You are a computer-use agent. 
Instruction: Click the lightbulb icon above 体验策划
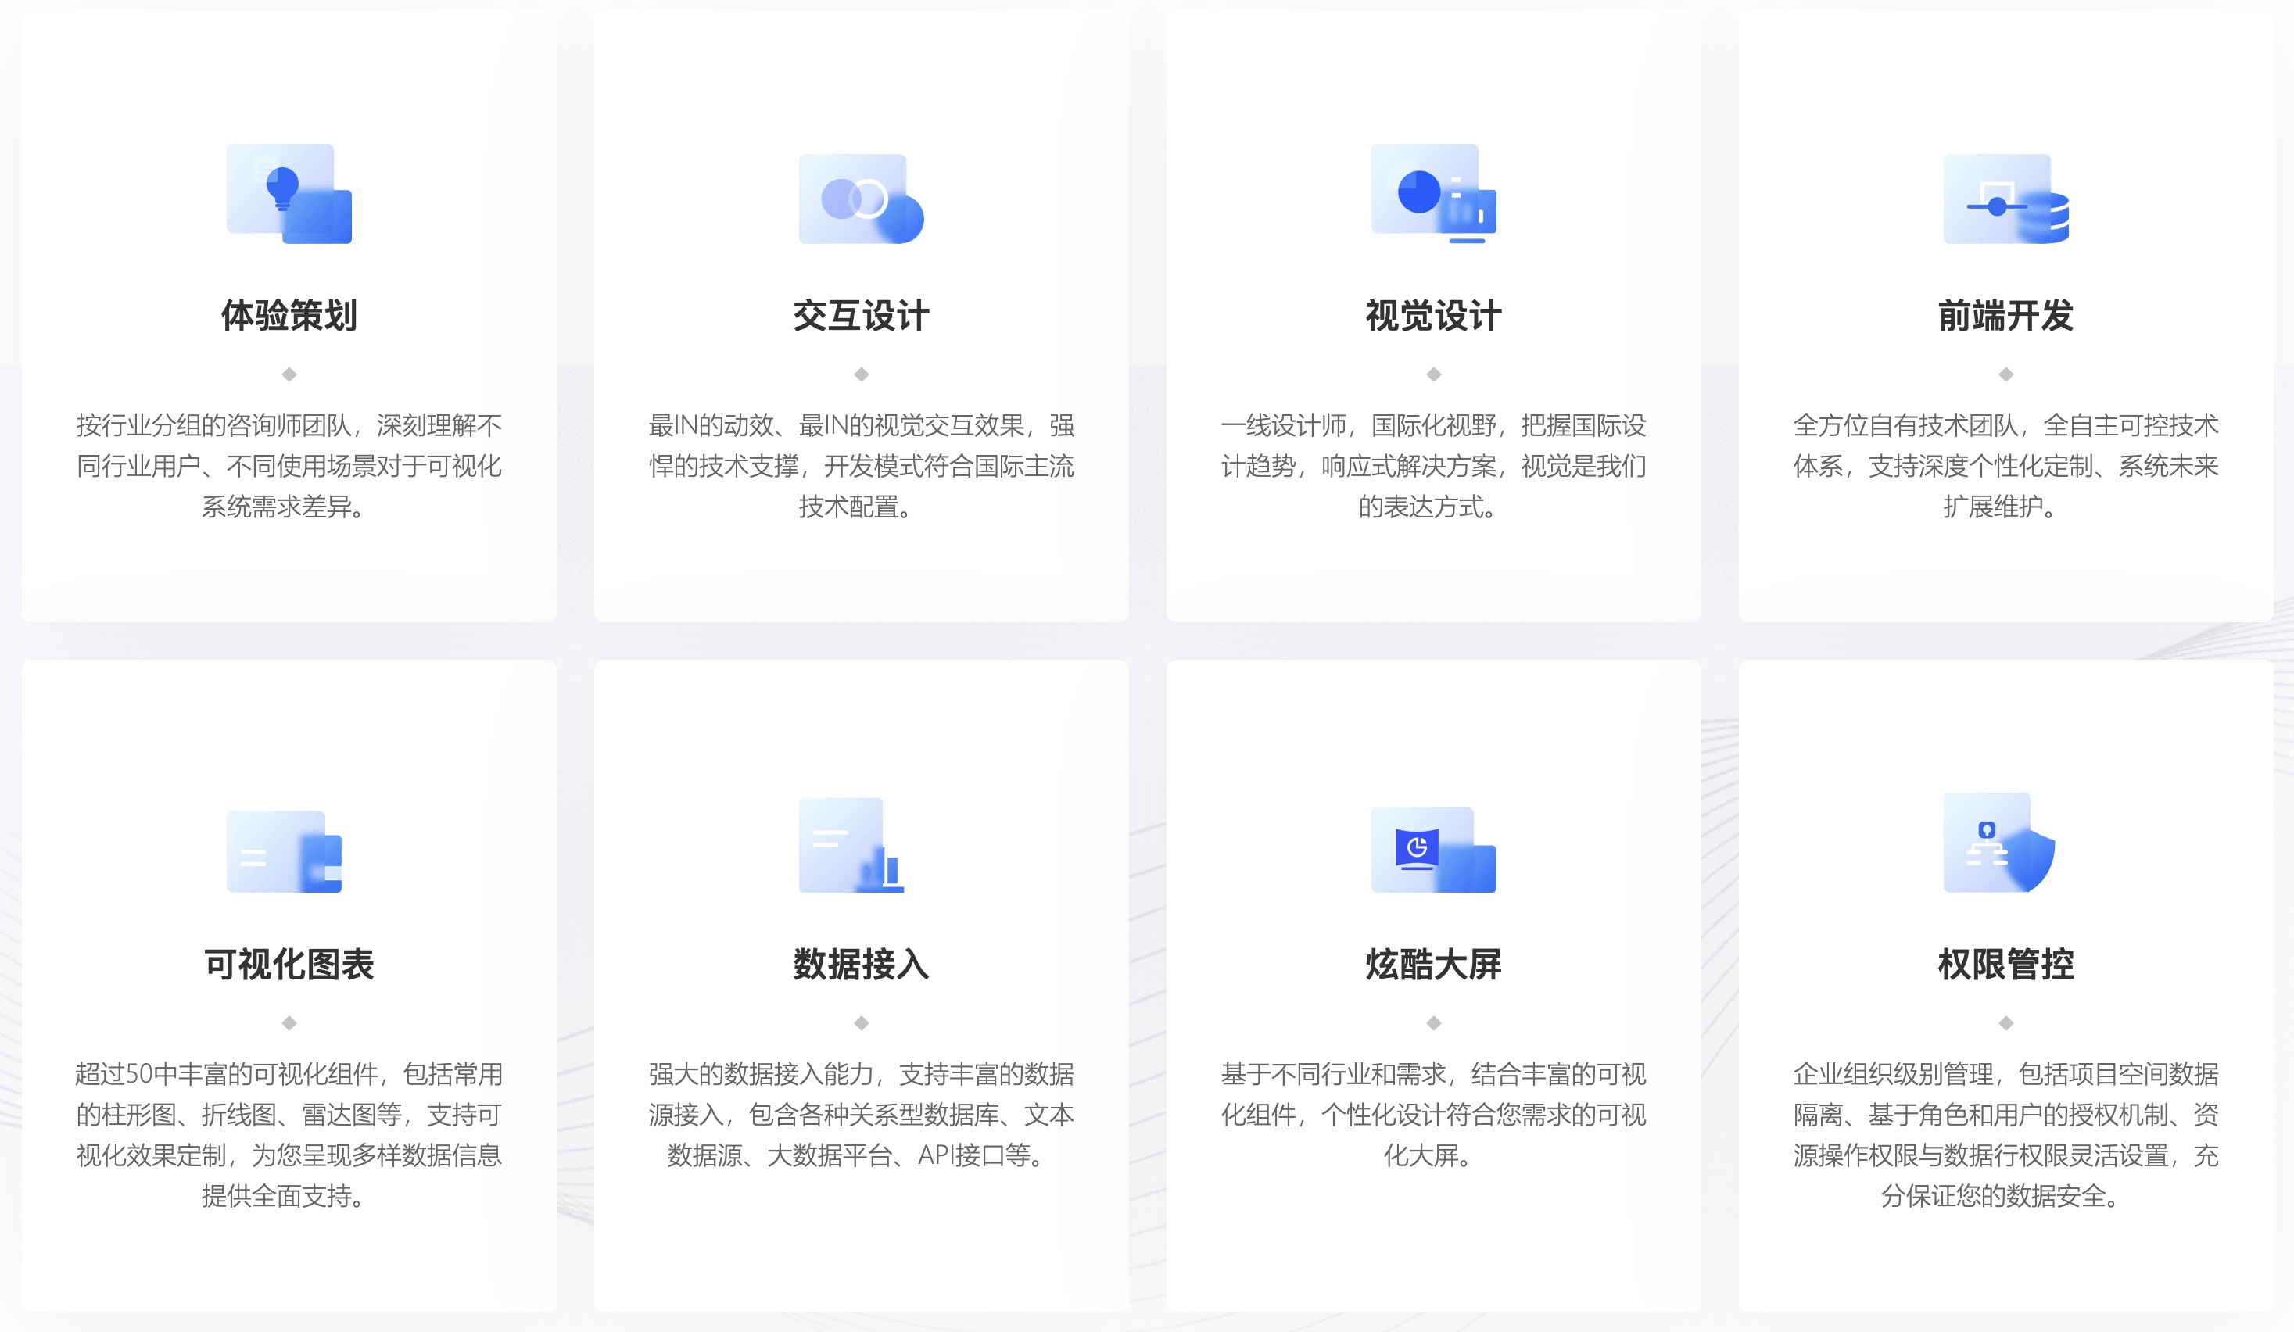[289, 193]
